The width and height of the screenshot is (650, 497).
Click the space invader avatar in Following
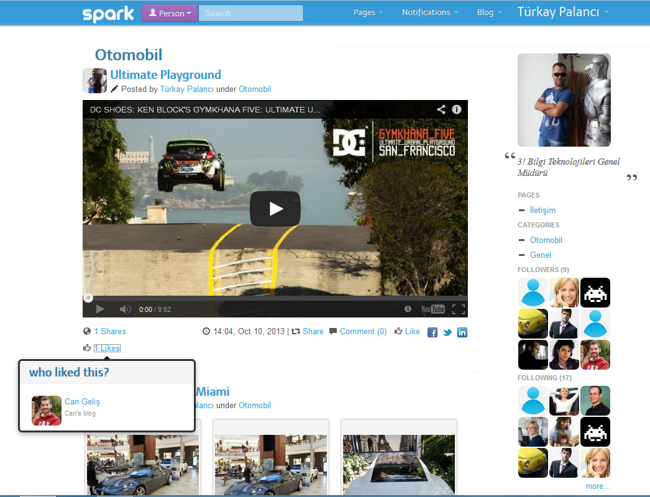[595, 432]
